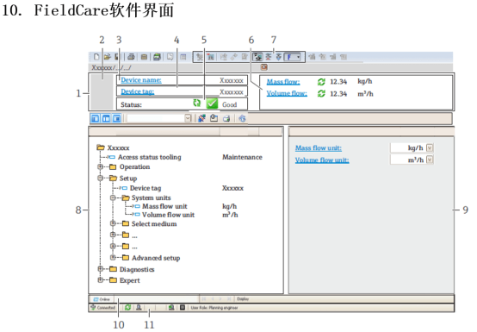Click the Volume flow unit link

tap(322, 160)
